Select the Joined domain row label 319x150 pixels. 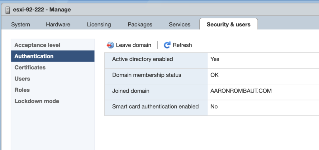[x=131, y=91]
